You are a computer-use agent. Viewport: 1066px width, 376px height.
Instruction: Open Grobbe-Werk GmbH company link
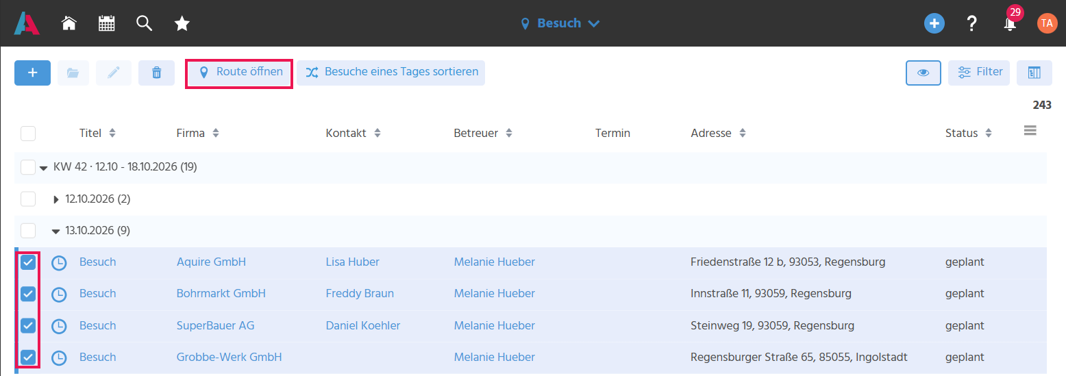230,357
